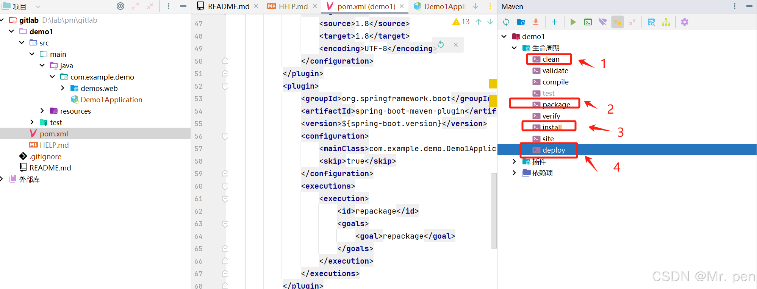Download sources and documentation in Maven toolbar
The height and width of the screenshot is (289, 757).
tap(536, 22)
